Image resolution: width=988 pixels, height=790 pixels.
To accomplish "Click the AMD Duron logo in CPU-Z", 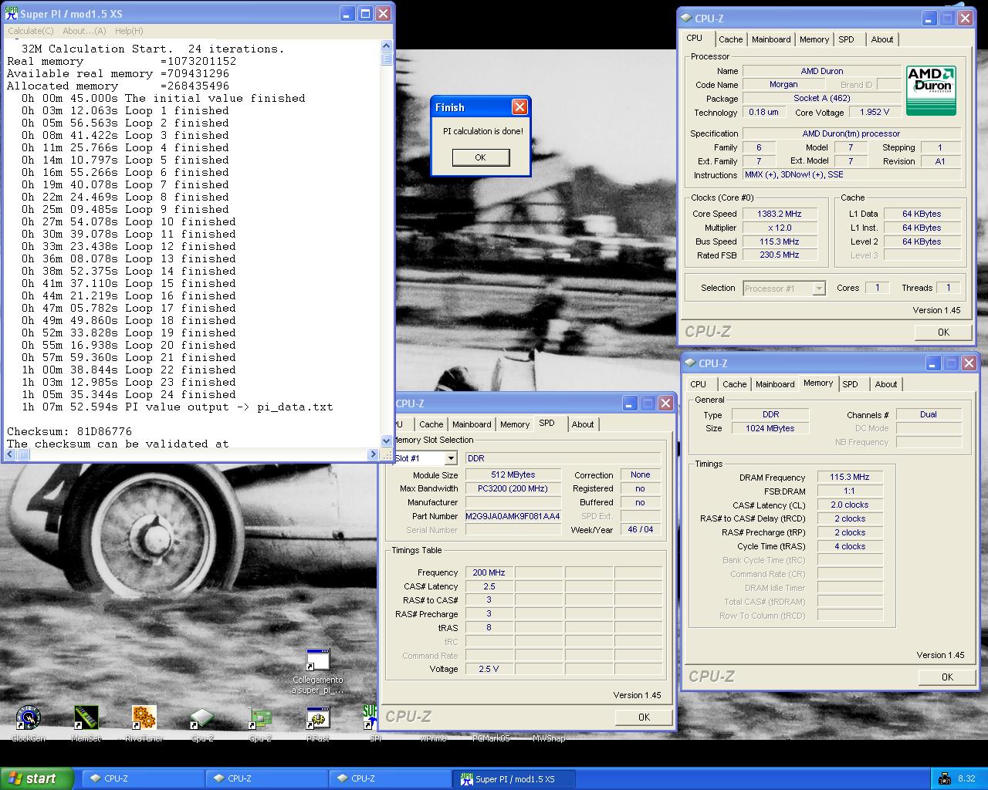I will pos(931,90).
